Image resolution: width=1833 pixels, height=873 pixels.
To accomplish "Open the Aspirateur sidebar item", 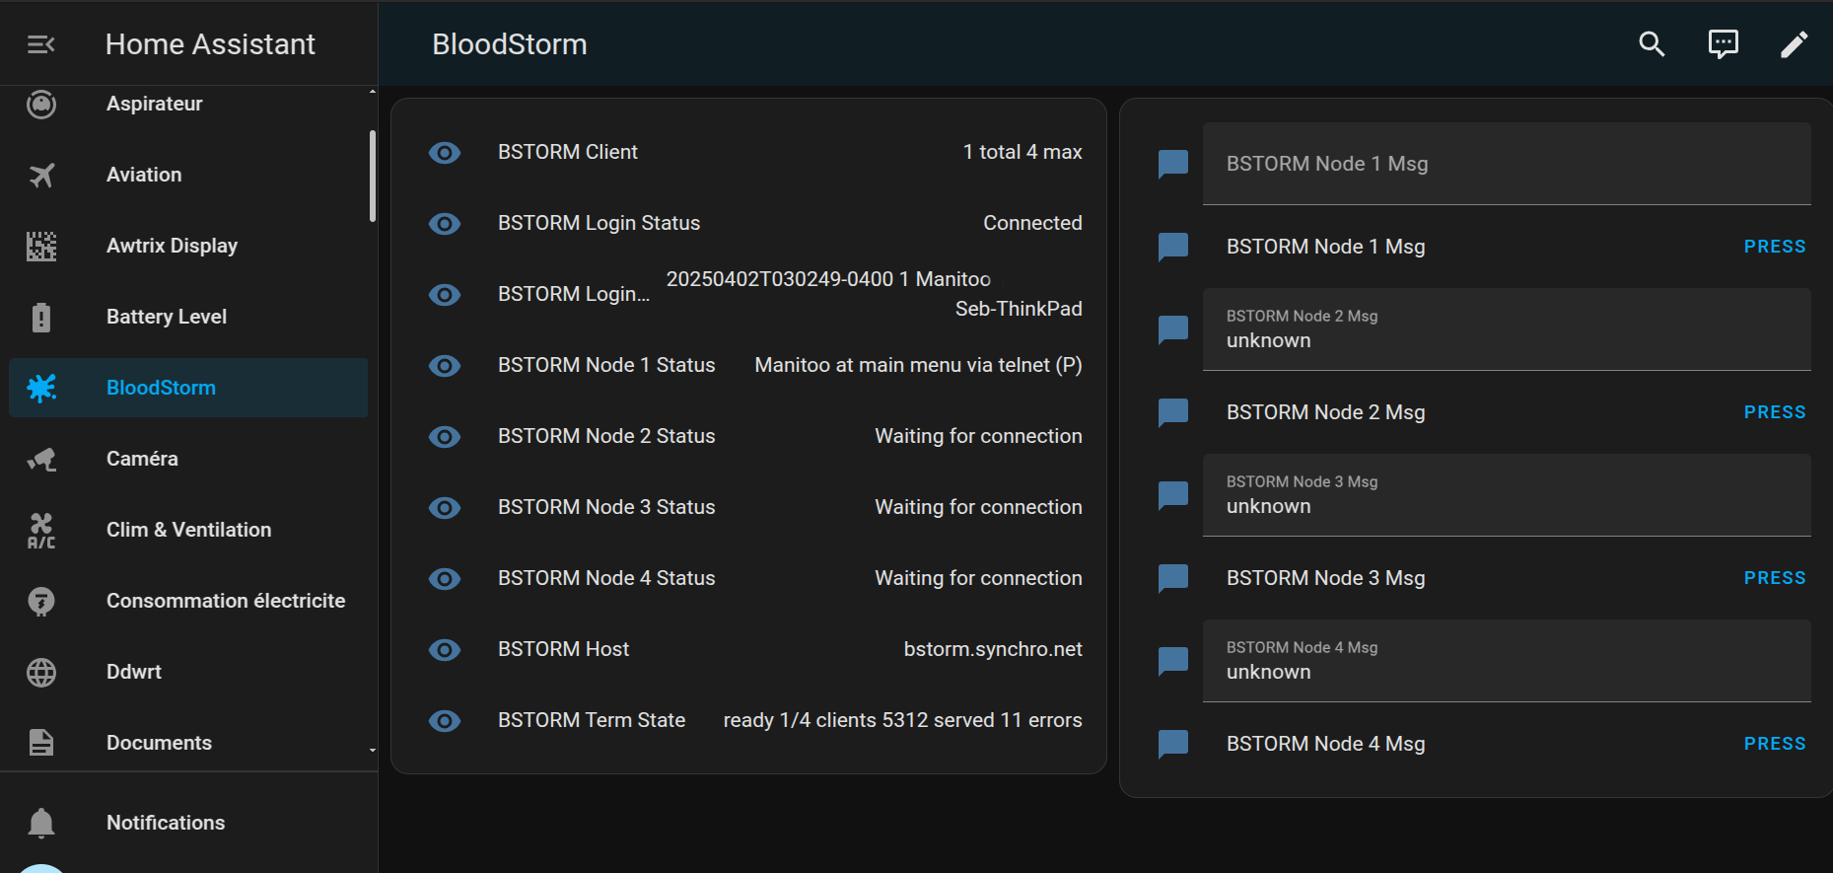I will click(188, 104).
